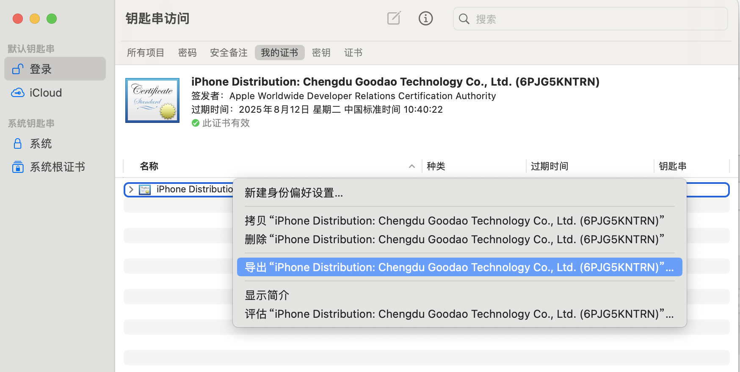The width and height of the screenshot is (740, 372).
Task: Toggle sort order on 名称 column arrow
Action: 411,167
